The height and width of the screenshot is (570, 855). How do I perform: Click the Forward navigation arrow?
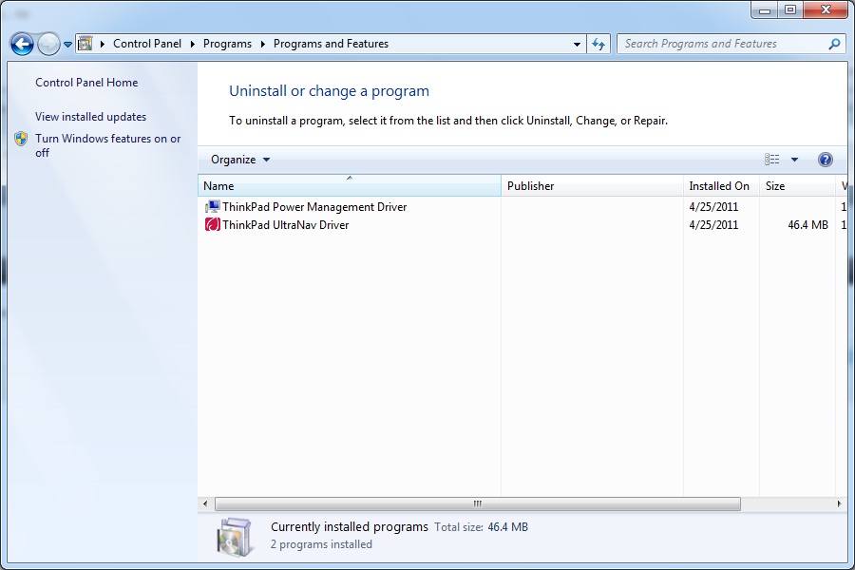pyautogui.click(x=48, y=45)
